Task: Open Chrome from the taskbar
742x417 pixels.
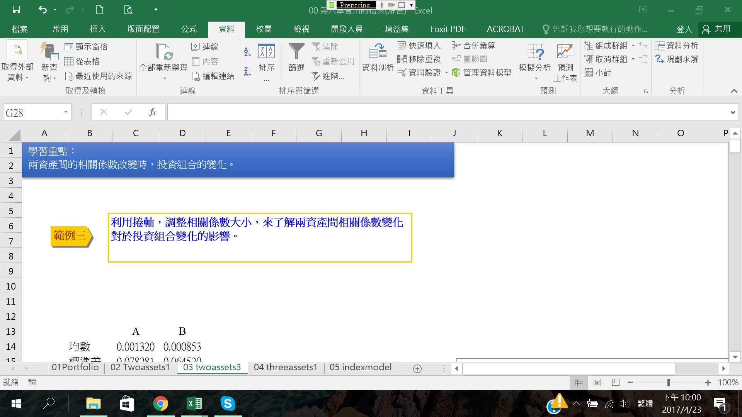Action: (160, 403)
